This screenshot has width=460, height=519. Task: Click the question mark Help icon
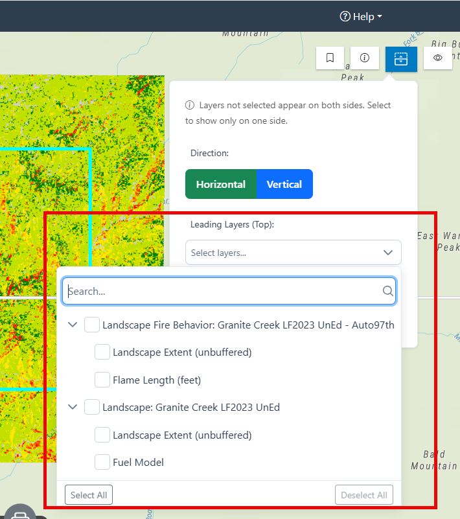coord(345,16)
